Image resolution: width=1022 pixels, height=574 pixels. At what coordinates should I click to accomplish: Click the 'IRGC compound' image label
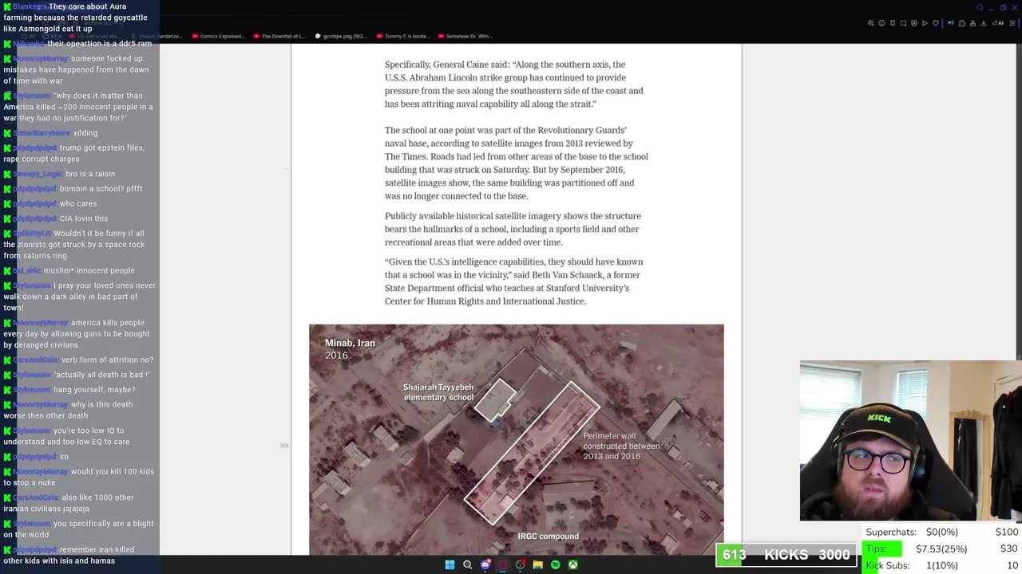tap(548, 537)
